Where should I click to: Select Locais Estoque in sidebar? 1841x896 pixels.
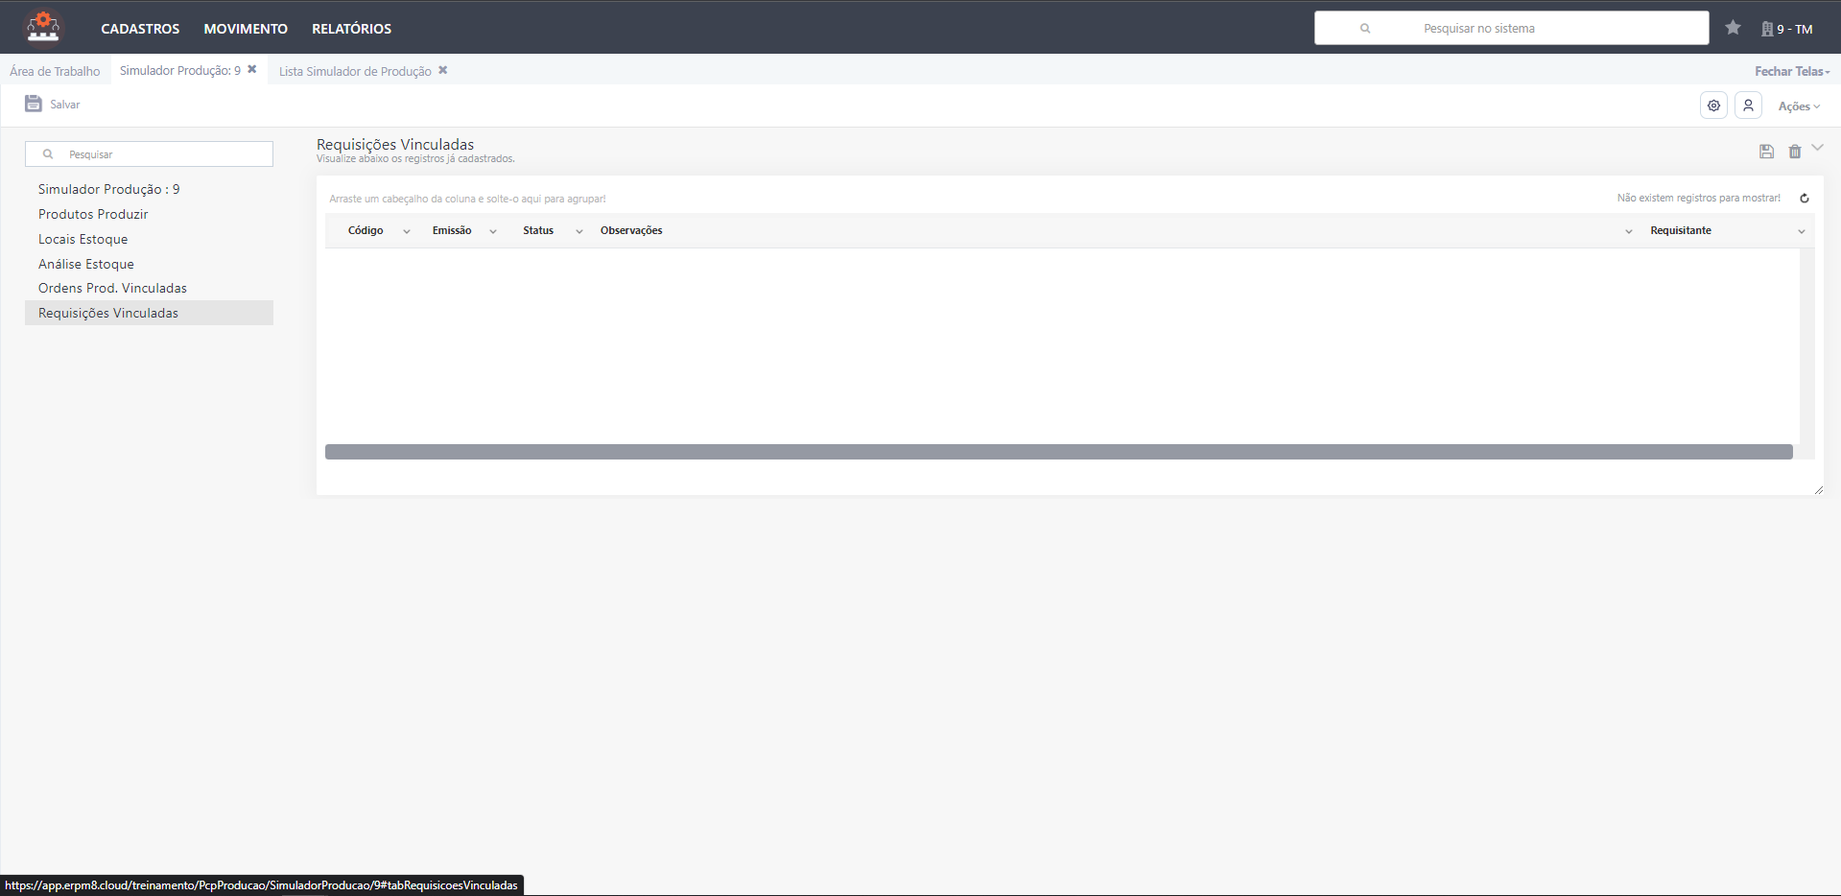[149, 239]
